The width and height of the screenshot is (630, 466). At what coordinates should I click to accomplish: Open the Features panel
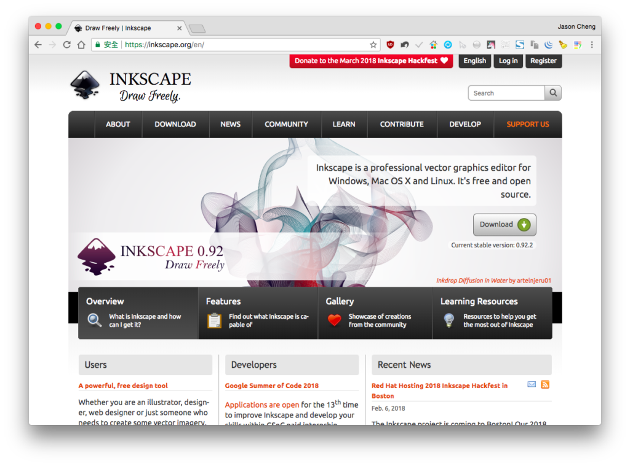pyautogui.click(x=258, y=313)
